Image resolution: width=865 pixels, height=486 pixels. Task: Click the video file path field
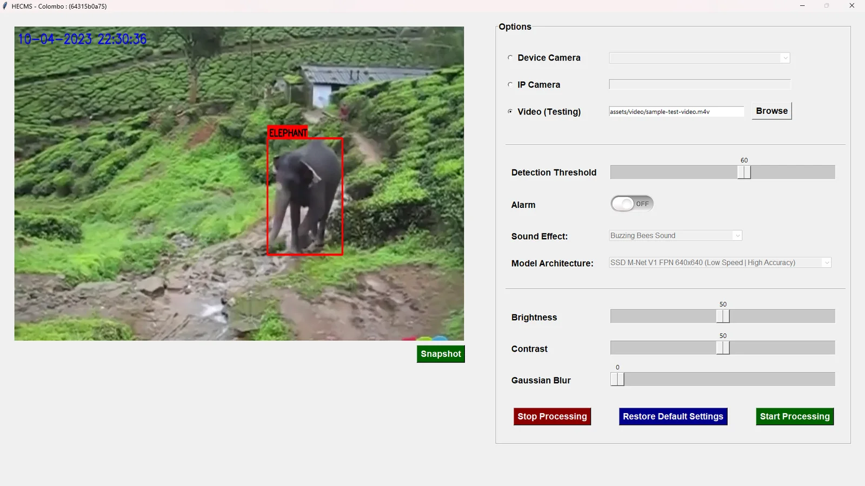(676, 112)
